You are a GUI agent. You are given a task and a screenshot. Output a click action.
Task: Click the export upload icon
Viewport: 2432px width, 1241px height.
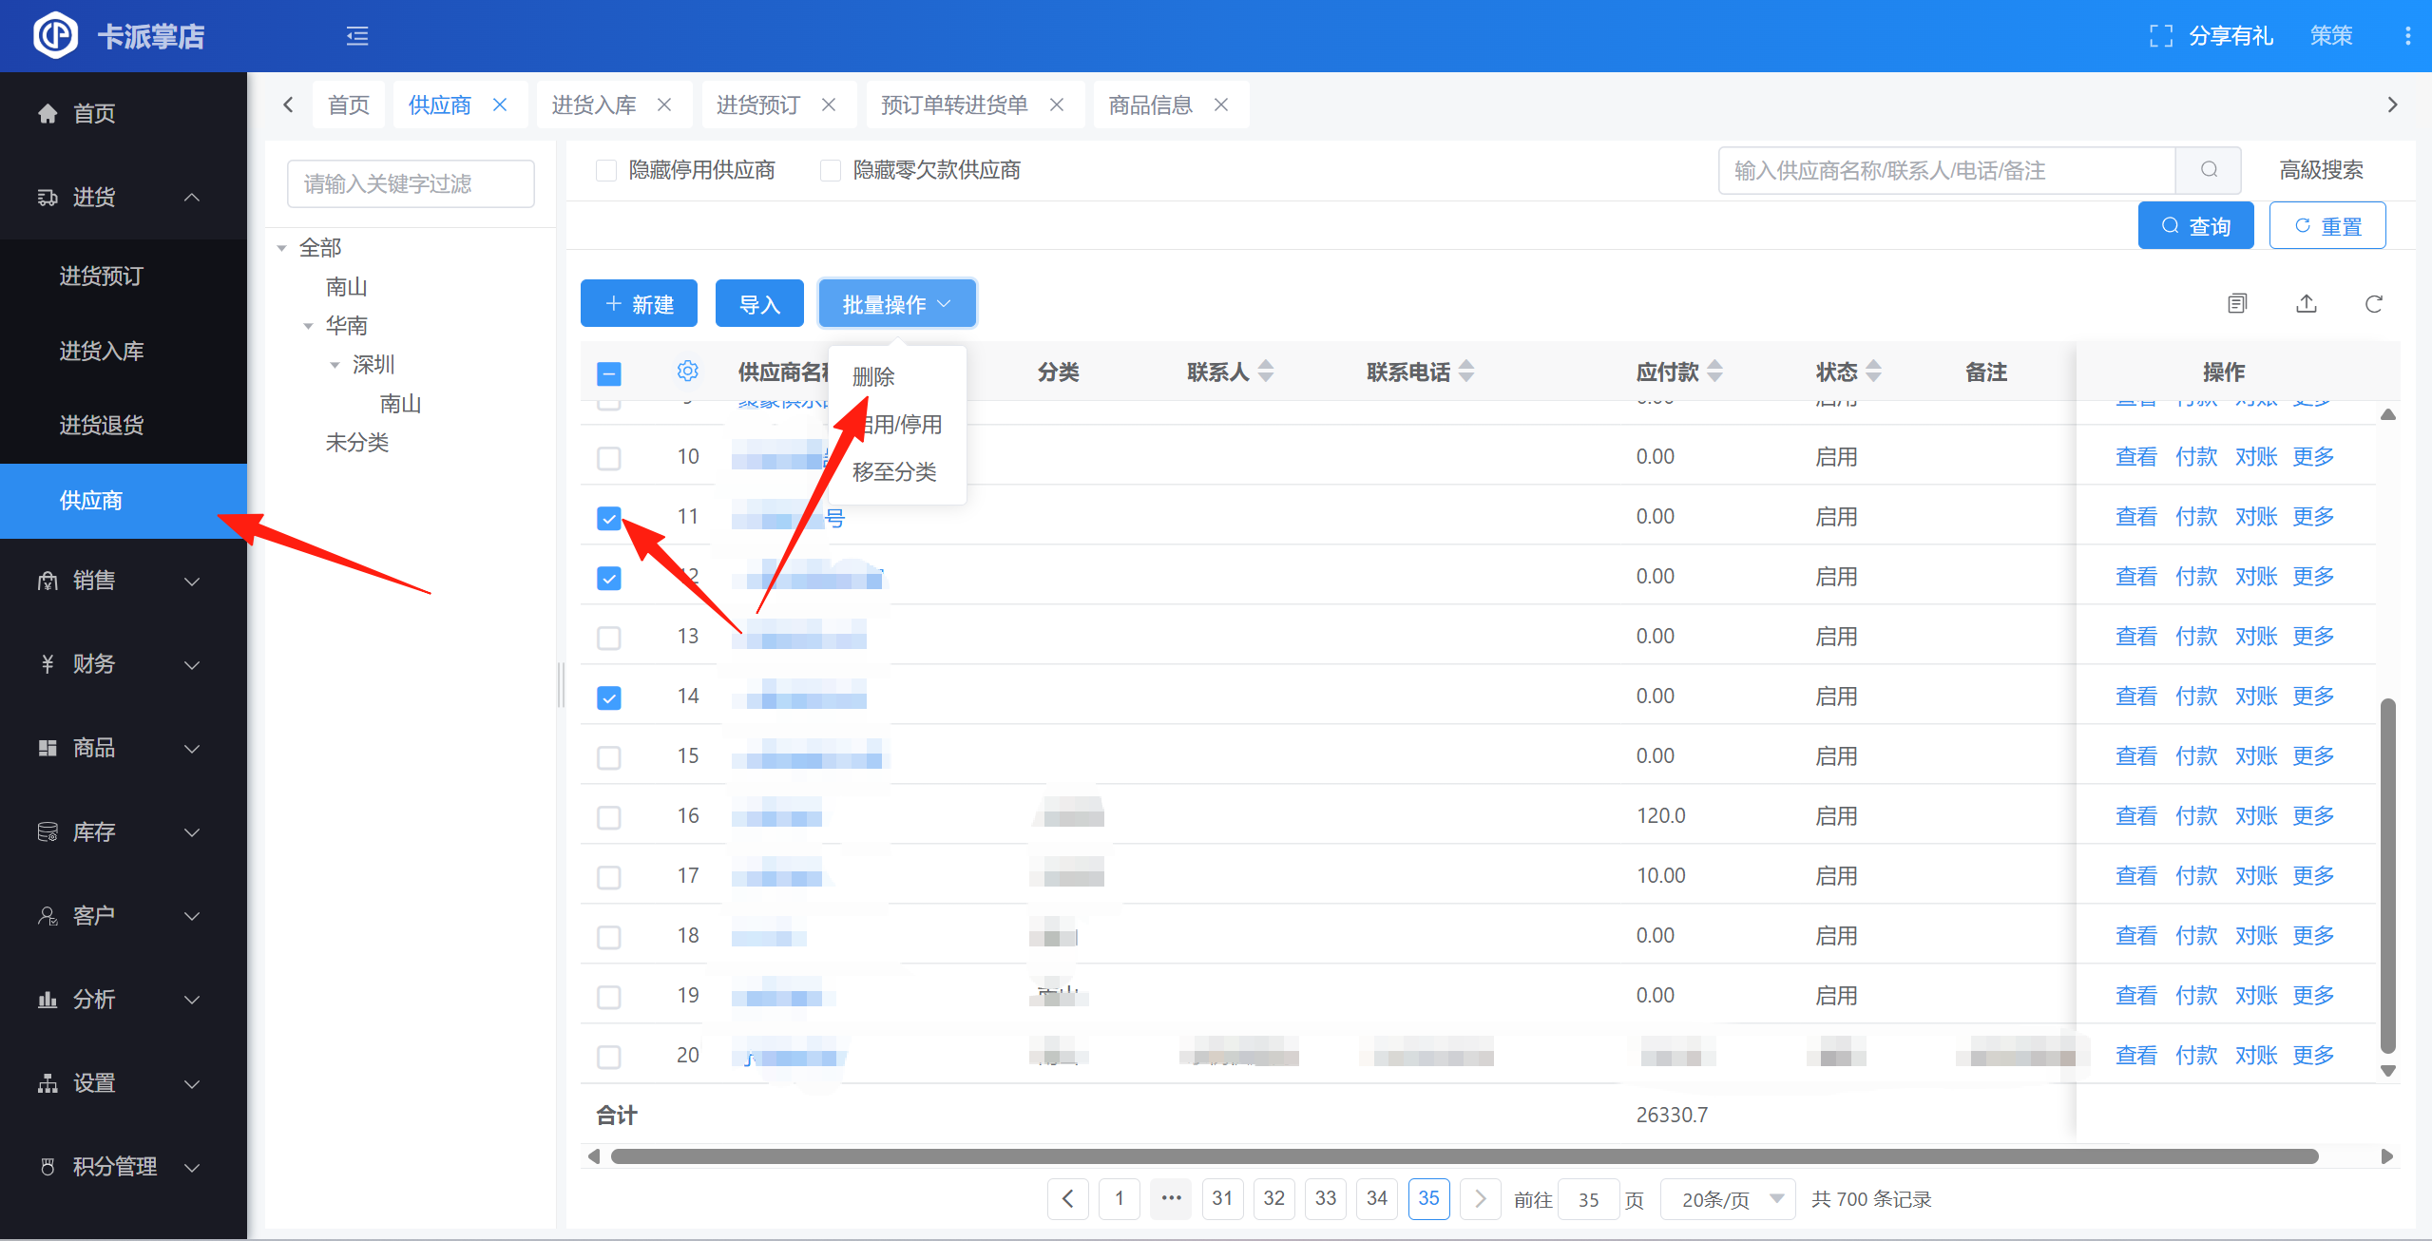click(2307, 304)
